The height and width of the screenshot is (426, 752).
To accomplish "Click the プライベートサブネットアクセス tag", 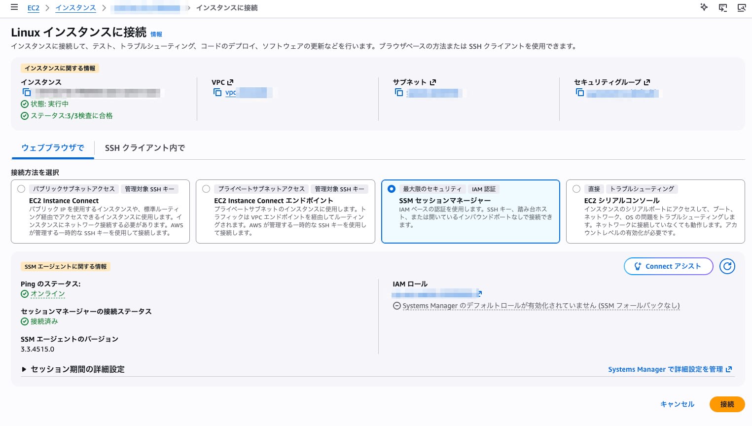I will [261, 189].
